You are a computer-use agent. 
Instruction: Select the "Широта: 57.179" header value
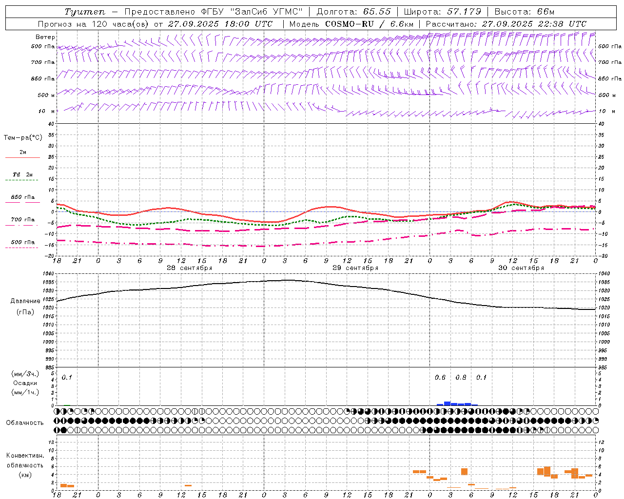[x=442, y=12]
